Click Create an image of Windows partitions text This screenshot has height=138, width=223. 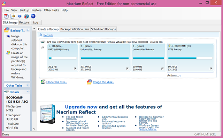pyautogui.click(x=20, y=65)
